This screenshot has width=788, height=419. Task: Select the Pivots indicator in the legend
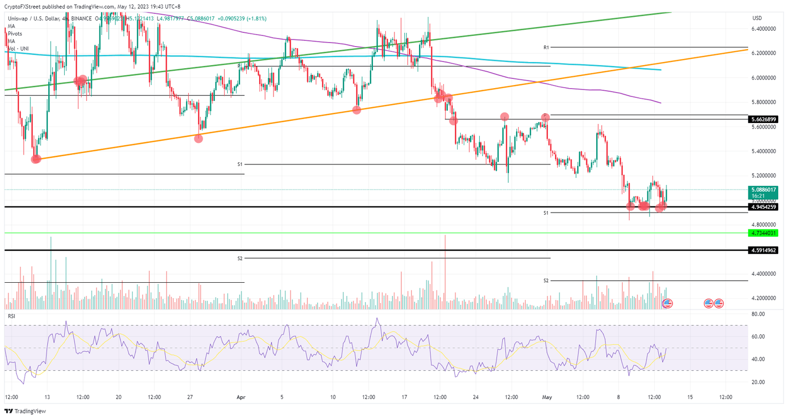(x=14, y=33)
